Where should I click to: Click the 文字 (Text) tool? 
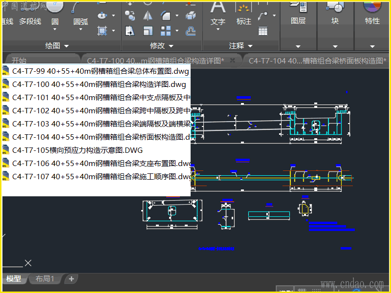tap(218, 14)
